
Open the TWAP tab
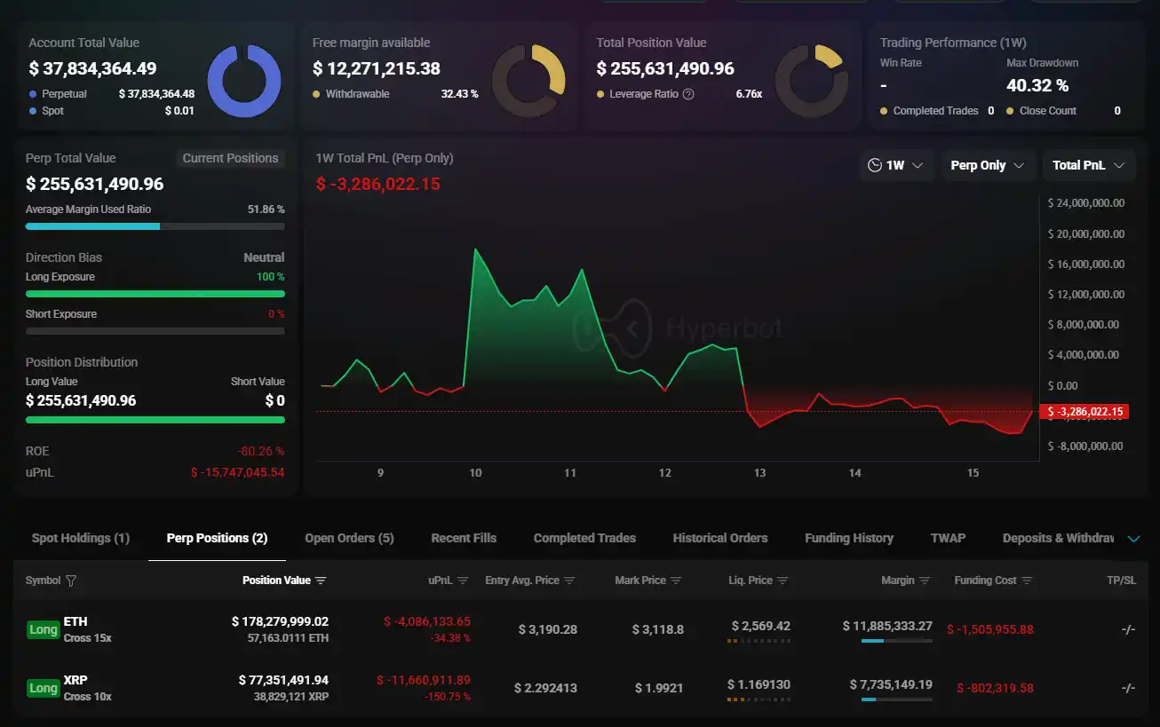tap(948, 538)
